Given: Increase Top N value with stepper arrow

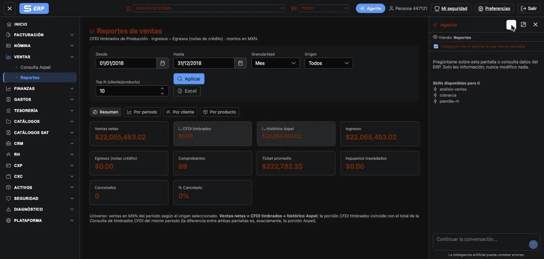Looking at the screenshot, I should pos(162,89).
